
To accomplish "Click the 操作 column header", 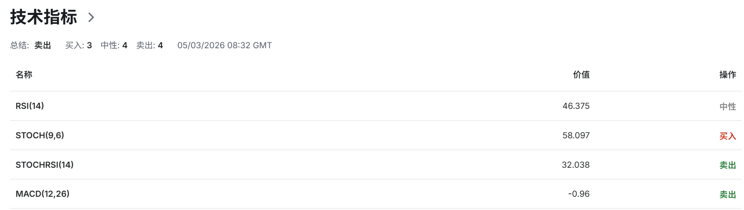I will click(x=727, y=75).
